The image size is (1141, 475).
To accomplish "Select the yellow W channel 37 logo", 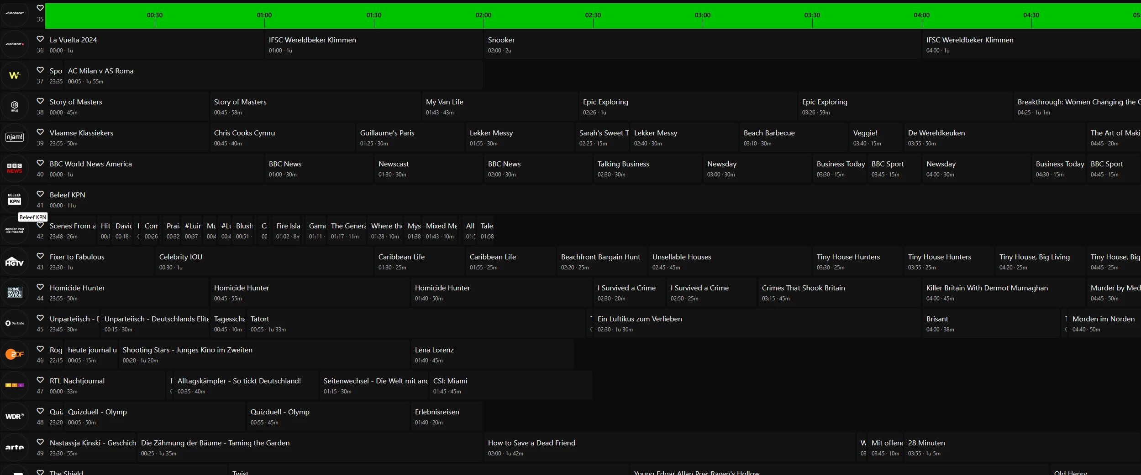I will click(x=15, y=75).
